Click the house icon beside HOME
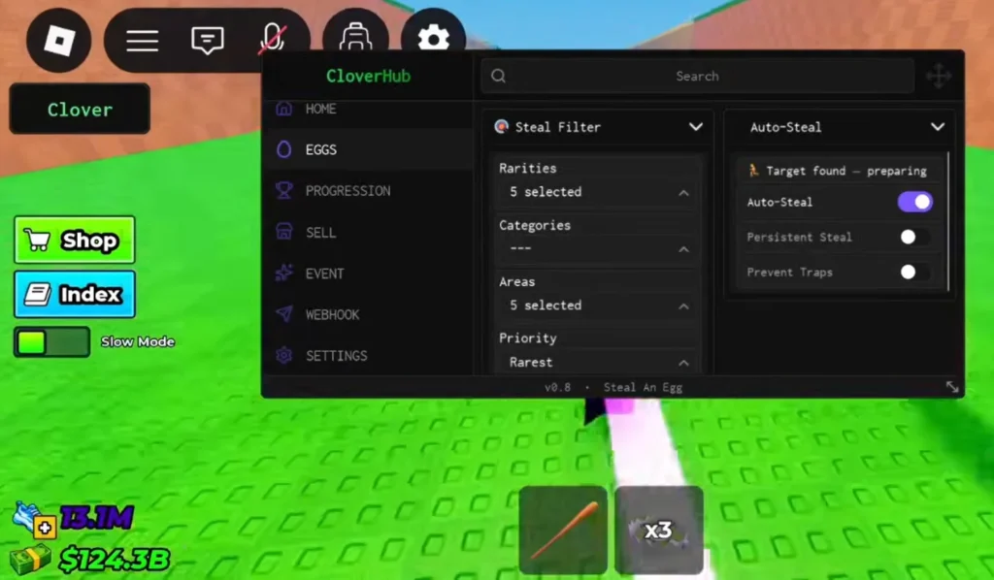The image size is (994, 580). 284,109
